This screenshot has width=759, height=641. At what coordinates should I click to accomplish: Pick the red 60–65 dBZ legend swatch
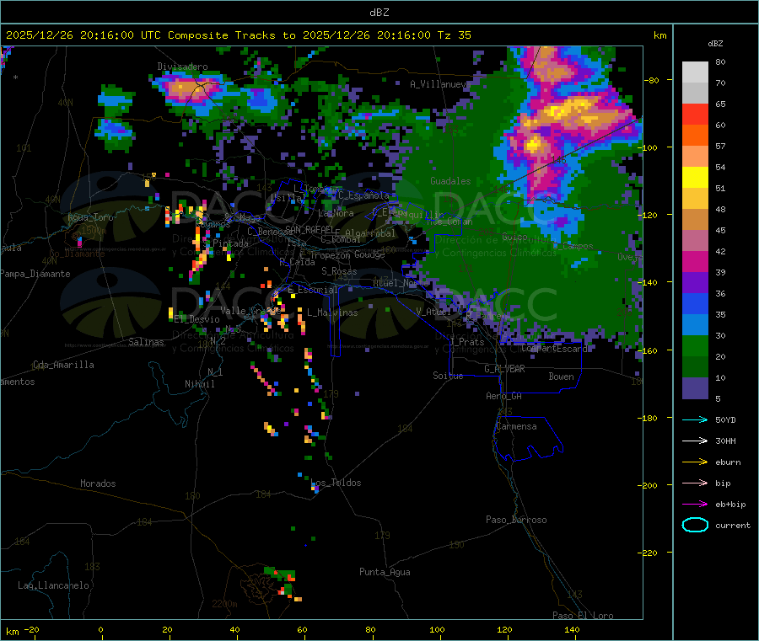pos(695,114)
